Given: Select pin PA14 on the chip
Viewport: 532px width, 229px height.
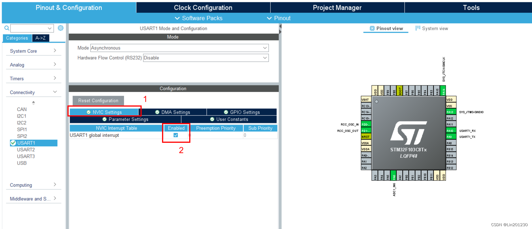Looking at the screenshot, I should coord(444,91).
